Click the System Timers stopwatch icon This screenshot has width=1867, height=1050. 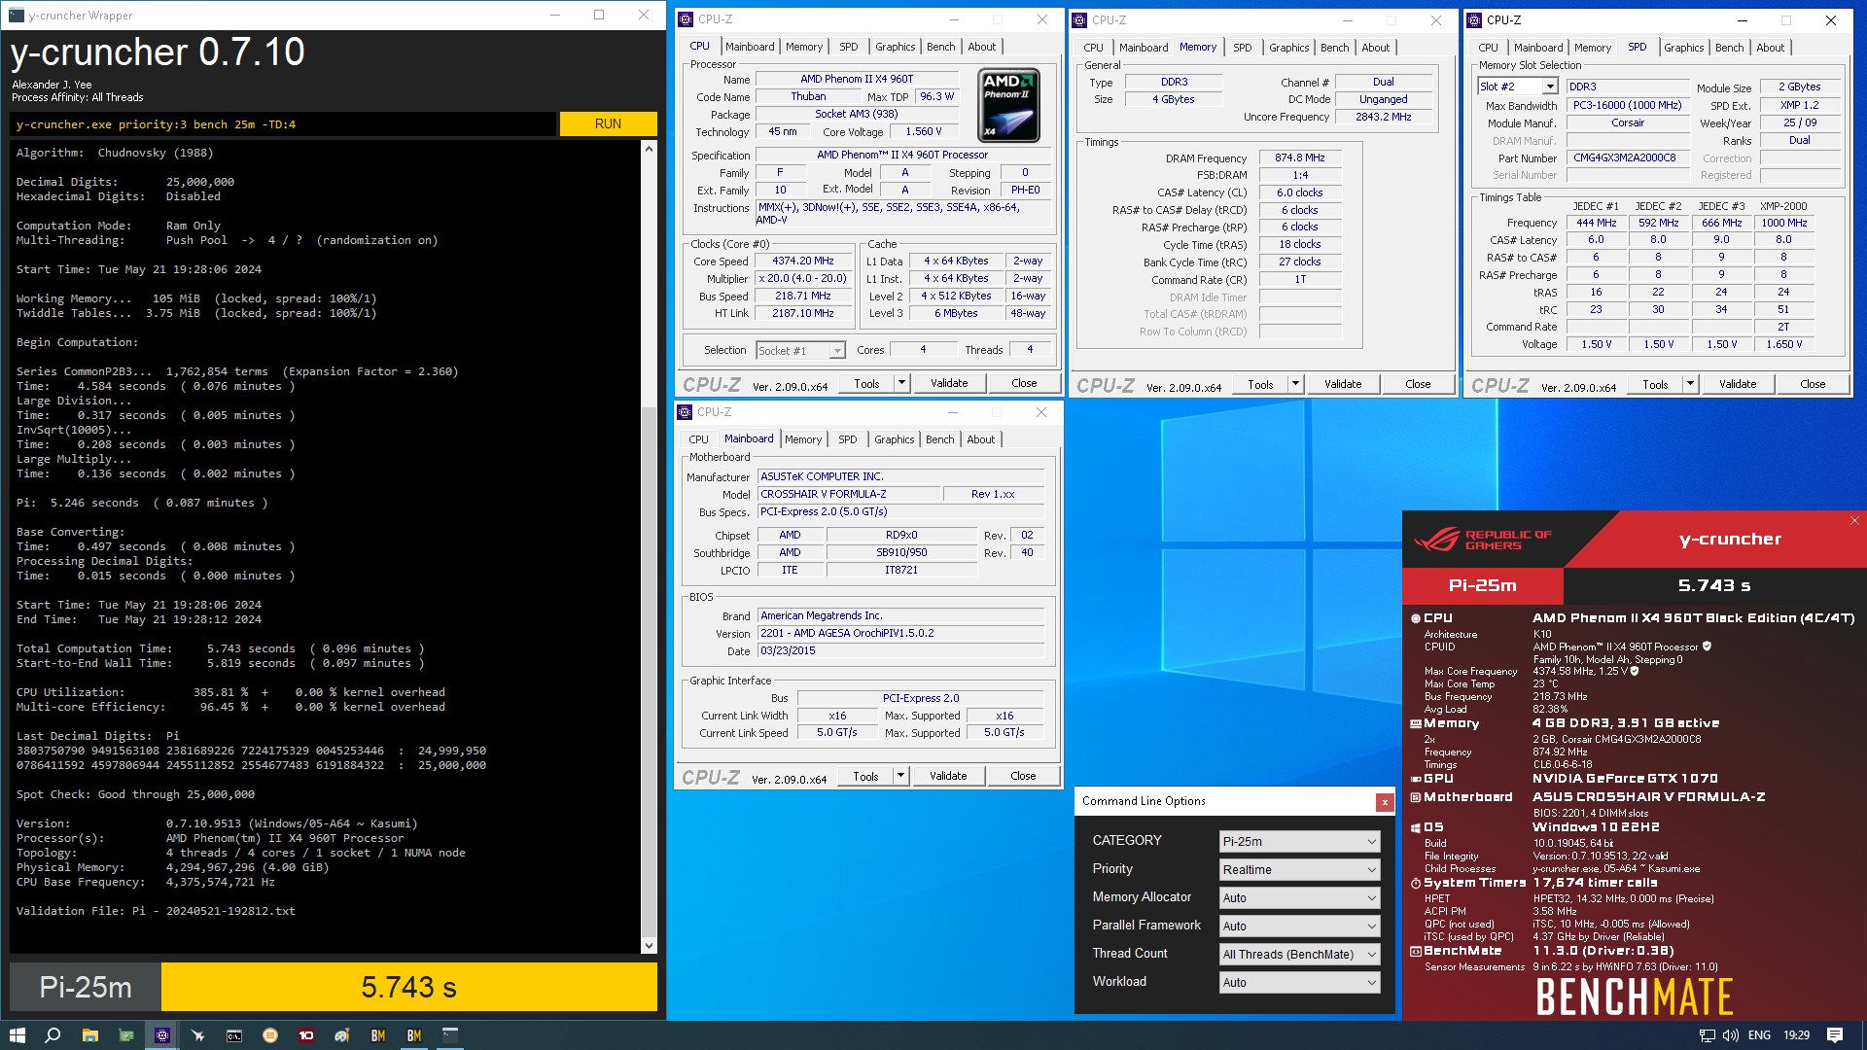coord(1416,883)
